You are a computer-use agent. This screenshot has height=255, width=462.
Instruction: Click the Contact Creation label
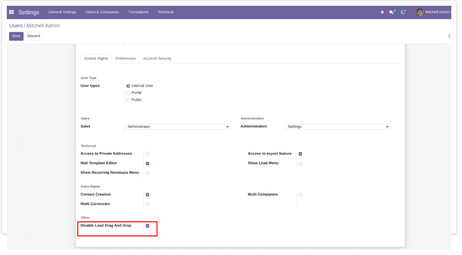96,194
